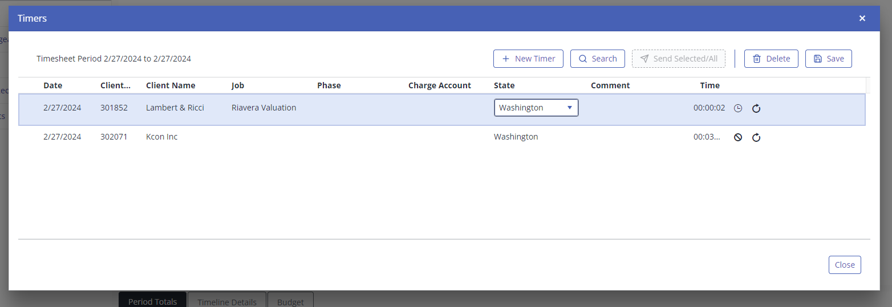
Task: Click the New Timer button
Action: point(528,59)
